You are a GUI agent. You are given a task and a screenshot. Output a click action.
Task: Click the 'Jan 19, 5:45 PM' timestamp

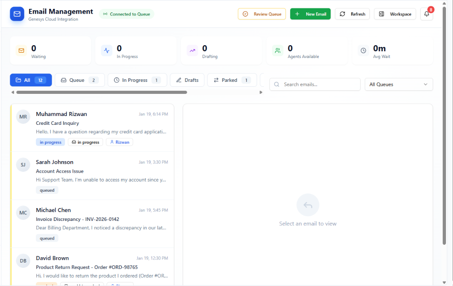pos(154,210)
